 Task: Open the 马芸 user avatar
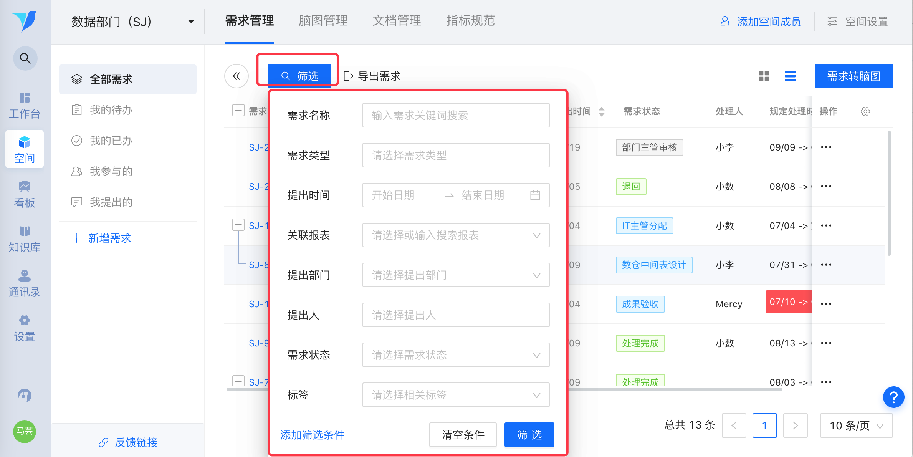[x=25, y=431]
